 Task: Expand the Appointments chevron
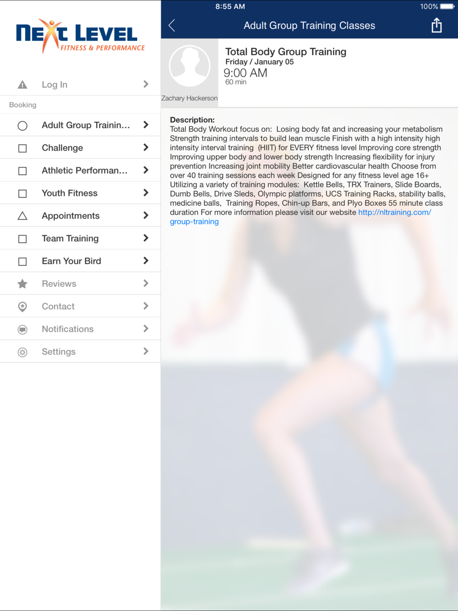tap(146, 215)
